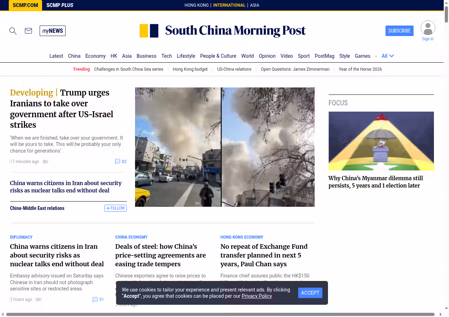This screenshot has height=317, width=449.
Task: Click the Sign in profile avatar icon
Action: (428, 28)
